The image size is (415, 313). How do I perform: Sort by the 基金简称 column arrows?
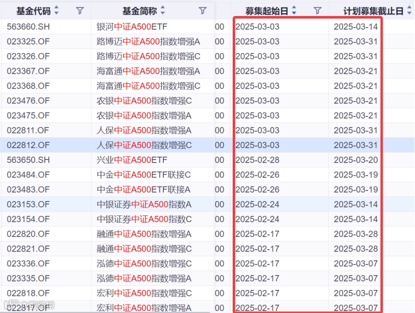(163, 10)
